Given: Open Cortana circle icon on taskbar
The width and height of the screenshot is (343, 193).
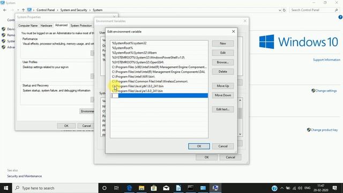Looking at the screenshot, I should click(x=105, y=188).
